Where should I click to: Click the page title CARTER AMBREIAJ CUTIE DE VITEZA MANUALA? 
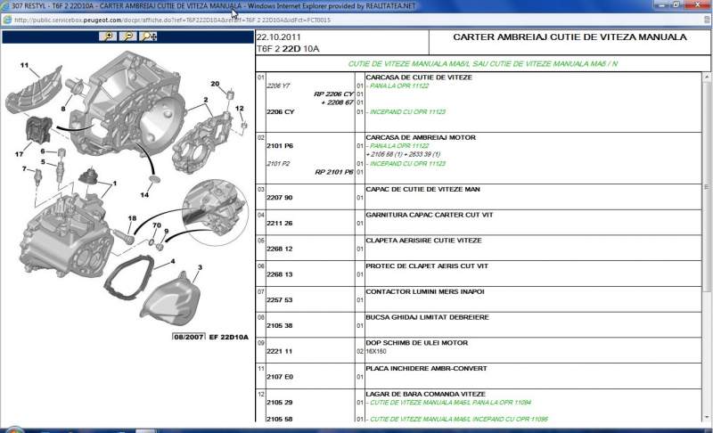pos(570,37)
